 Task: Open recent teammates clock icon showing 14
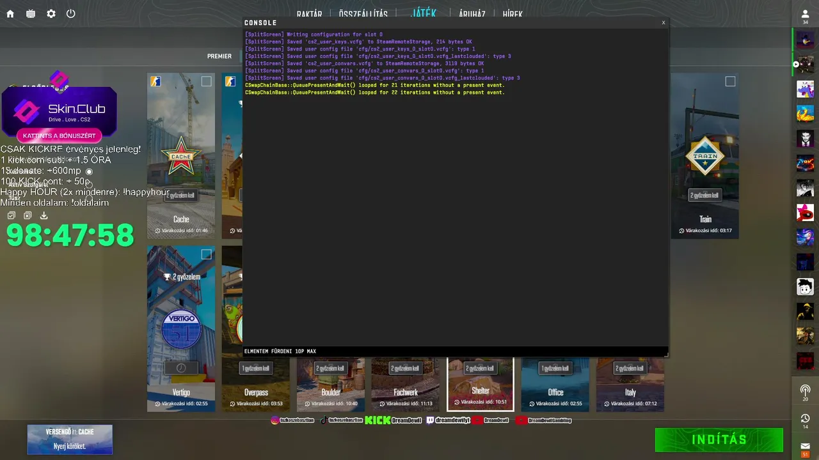[x=805, y=421]
